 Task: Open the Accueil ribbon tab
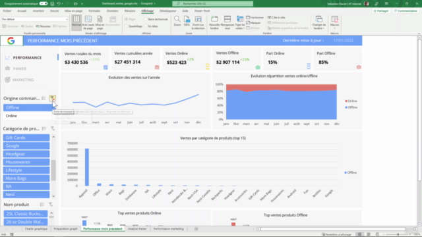point(22,11)
